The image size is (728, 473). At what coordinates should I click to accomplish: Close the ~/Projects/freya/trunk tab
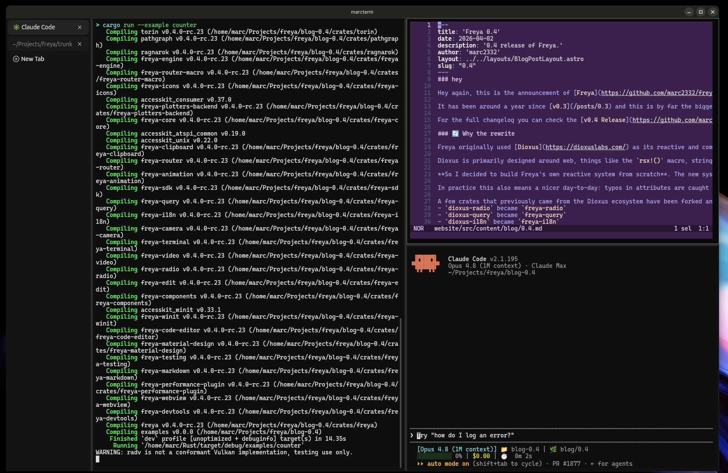click(80, 44)
